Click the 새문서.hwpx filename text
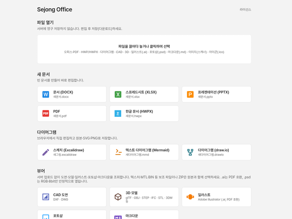This screenshot has height=219, width=292. pyautogui.click(x=133, y=116)
